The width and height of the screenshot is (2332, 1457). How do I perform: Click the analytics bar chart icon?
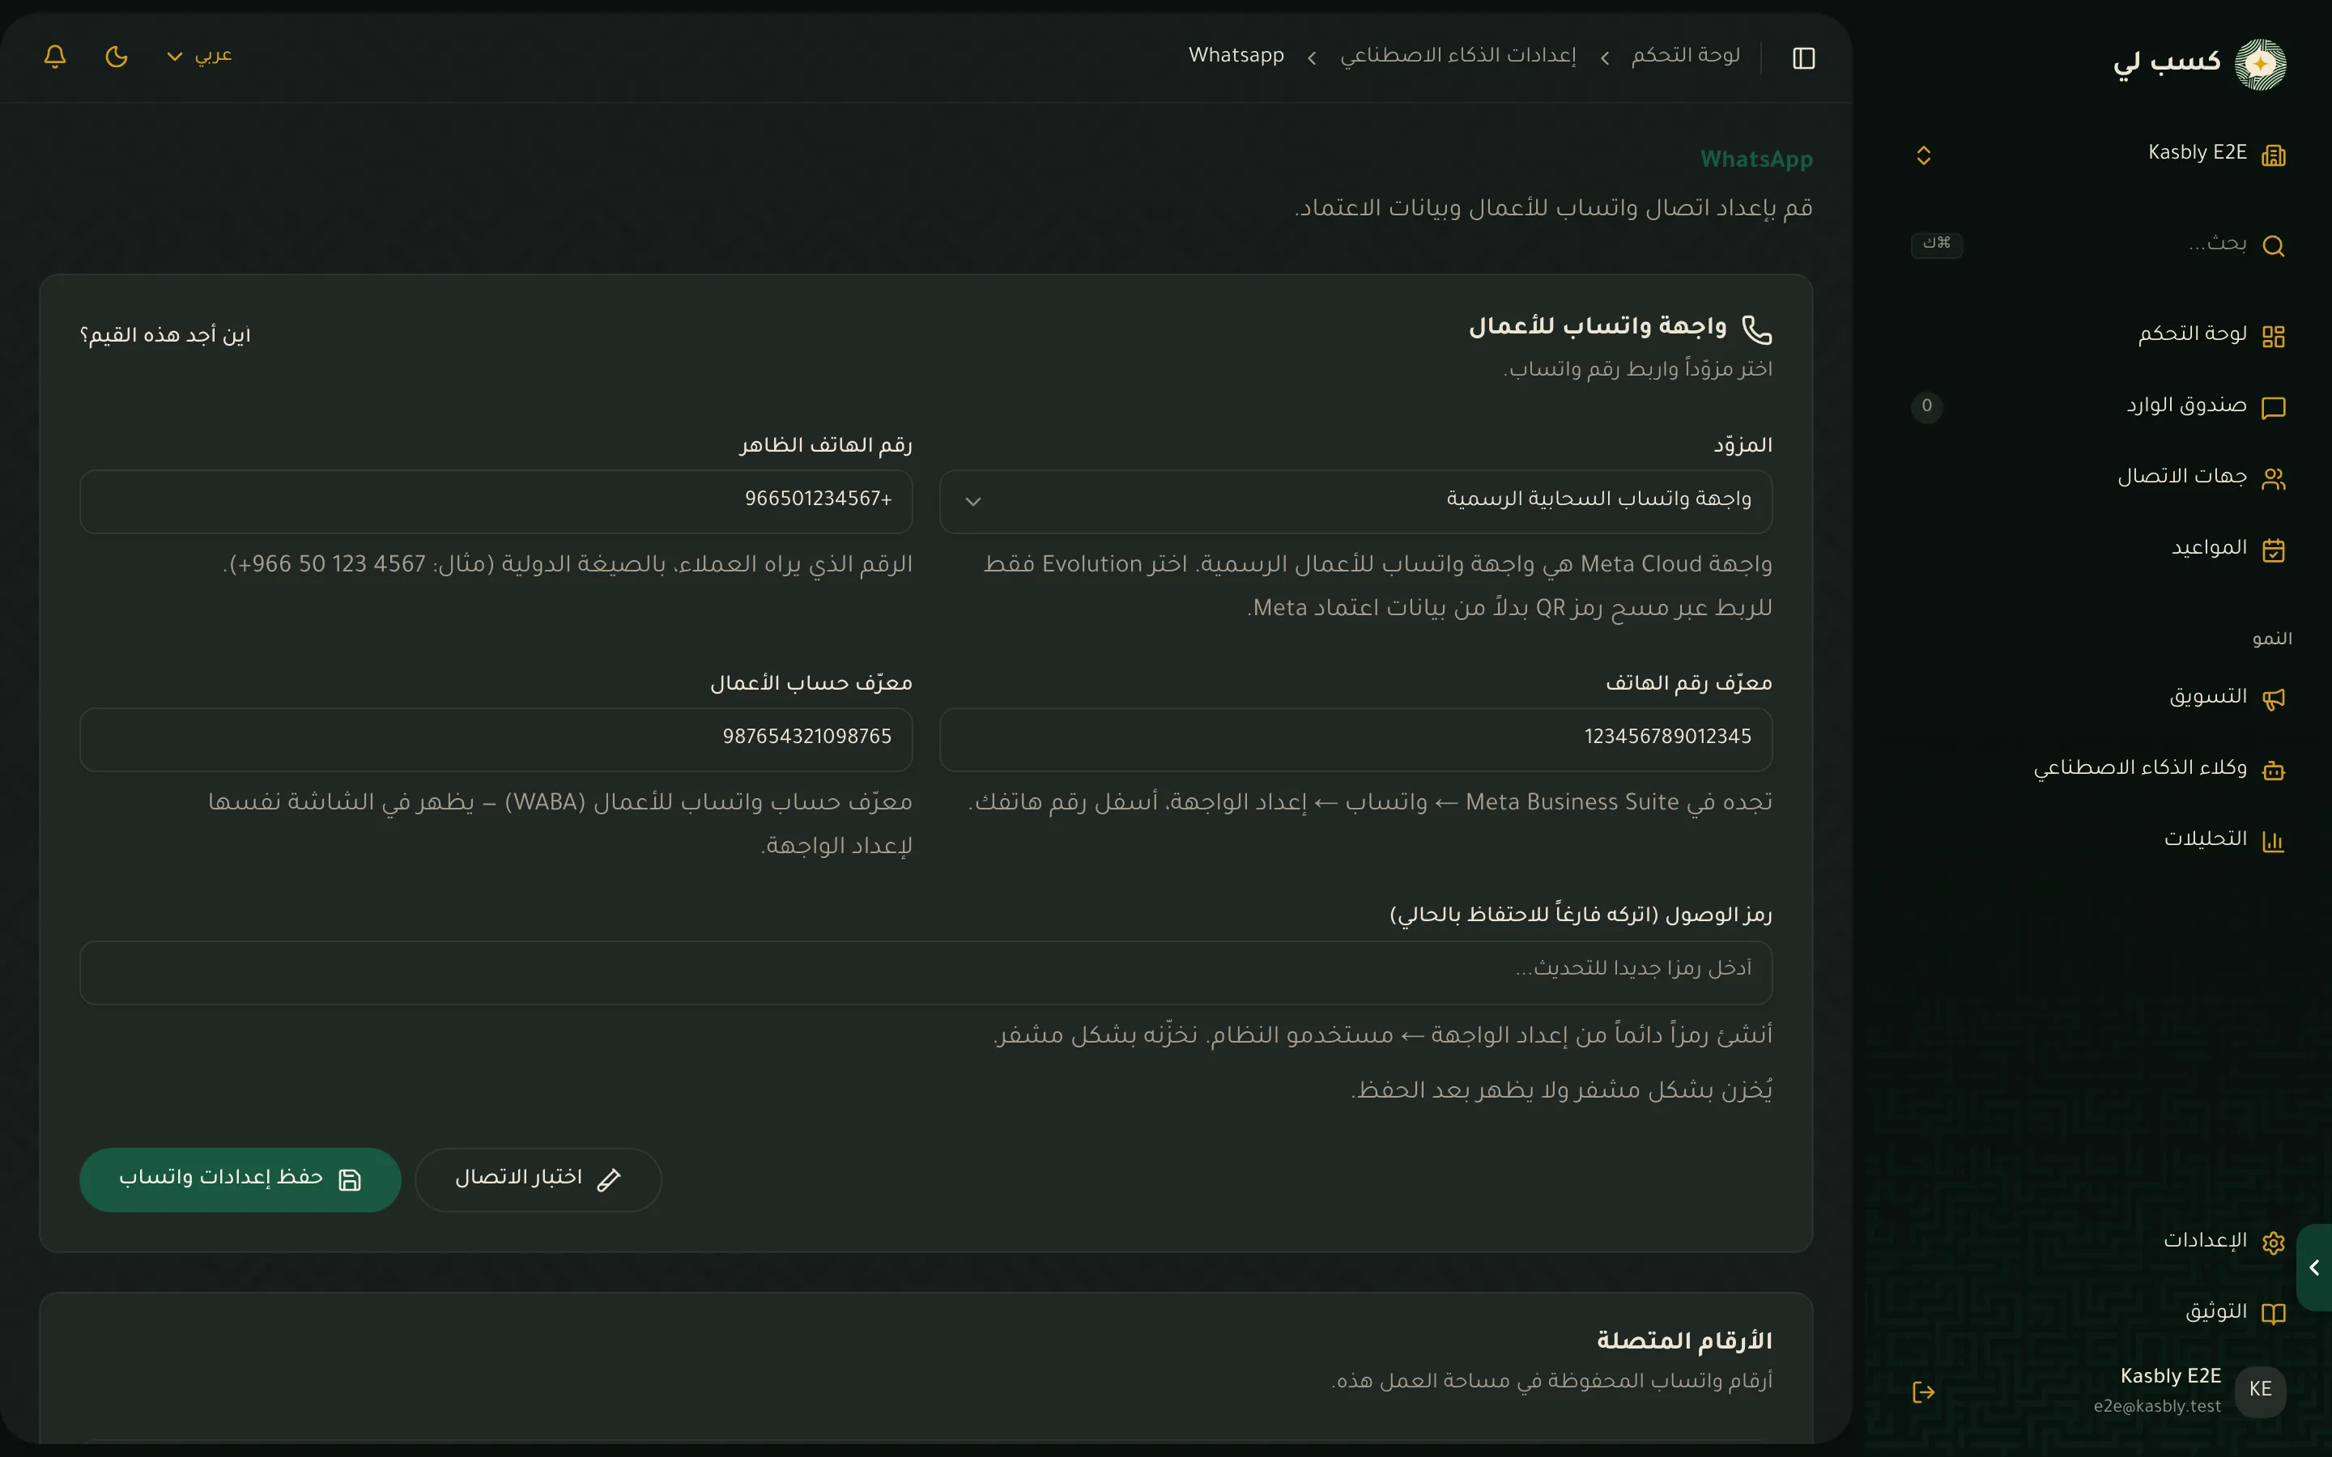(x=2273, y=841)
